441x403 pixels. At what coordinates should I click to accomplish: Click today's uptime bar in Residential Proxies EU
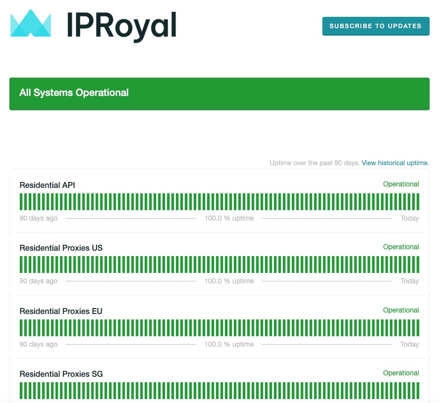417,328
